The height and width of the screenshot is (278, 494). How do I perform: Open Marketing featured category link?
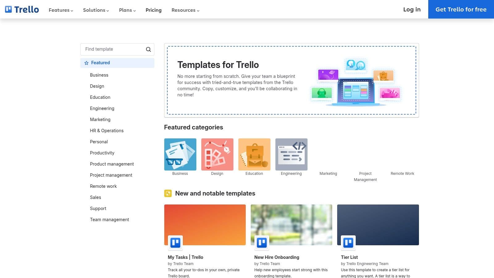(328, 174)
